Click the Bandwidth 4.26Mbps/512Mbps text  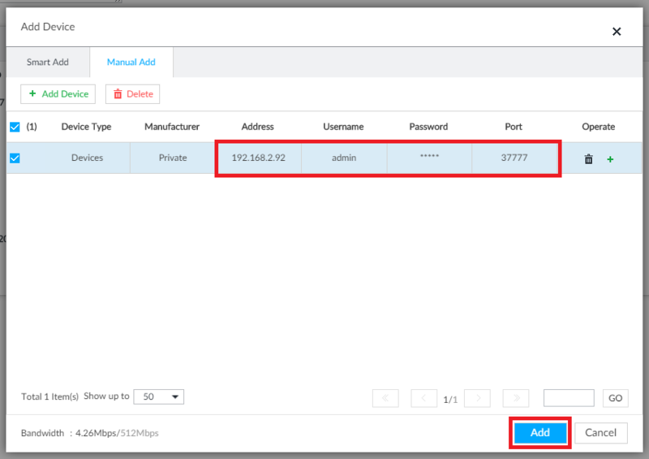pos(90,433)
